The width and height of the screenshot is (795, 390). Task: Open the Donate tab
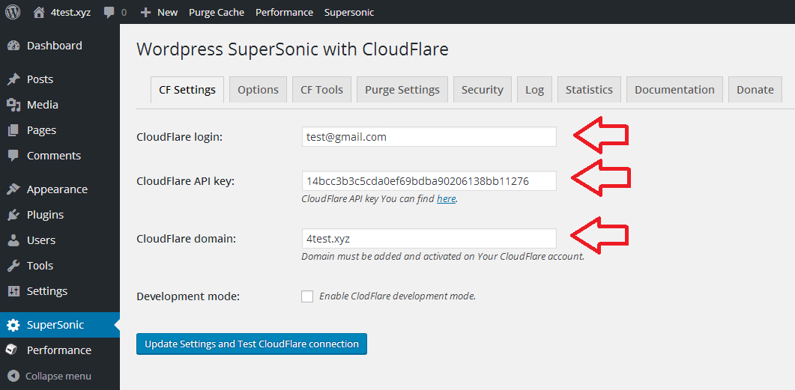pos(755,90)
